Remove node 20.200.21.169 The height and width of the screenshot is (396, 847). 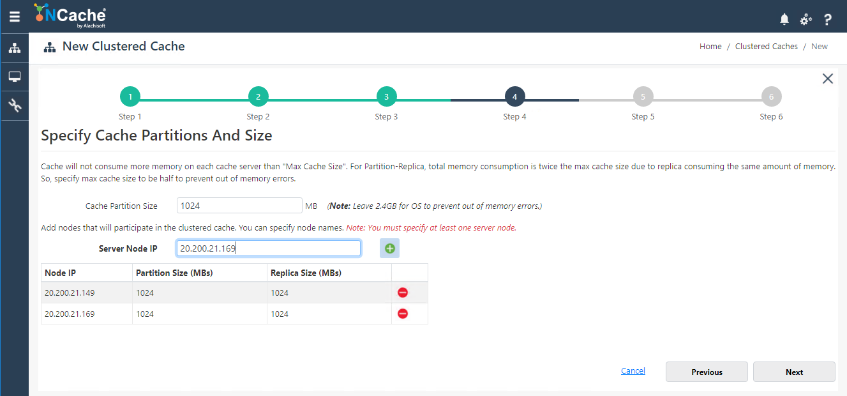click(403, 314)
